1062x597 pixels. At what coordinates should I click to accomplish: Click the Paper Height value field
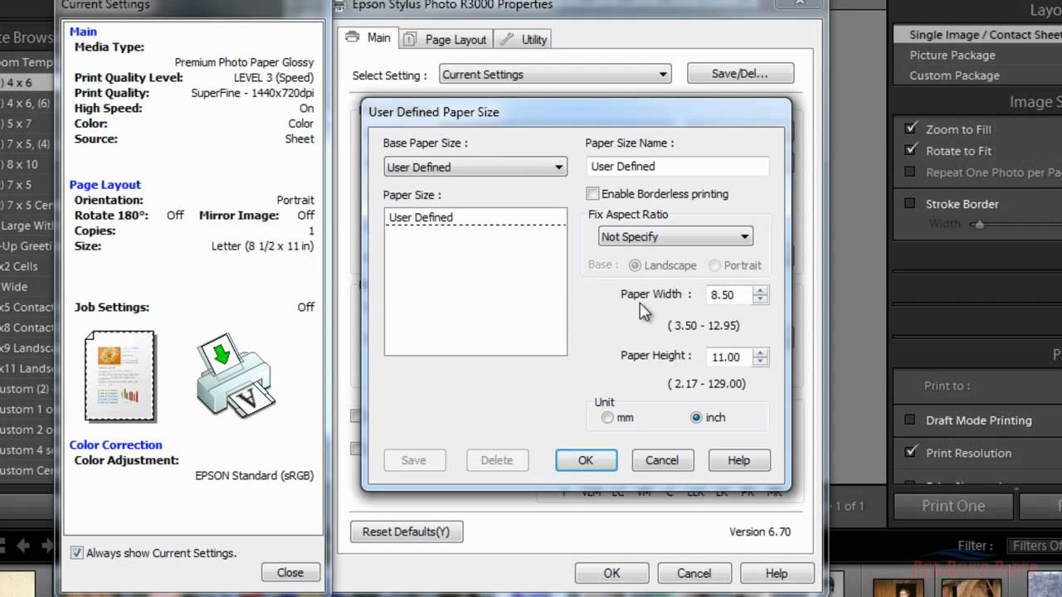click(x=729, y=357)
